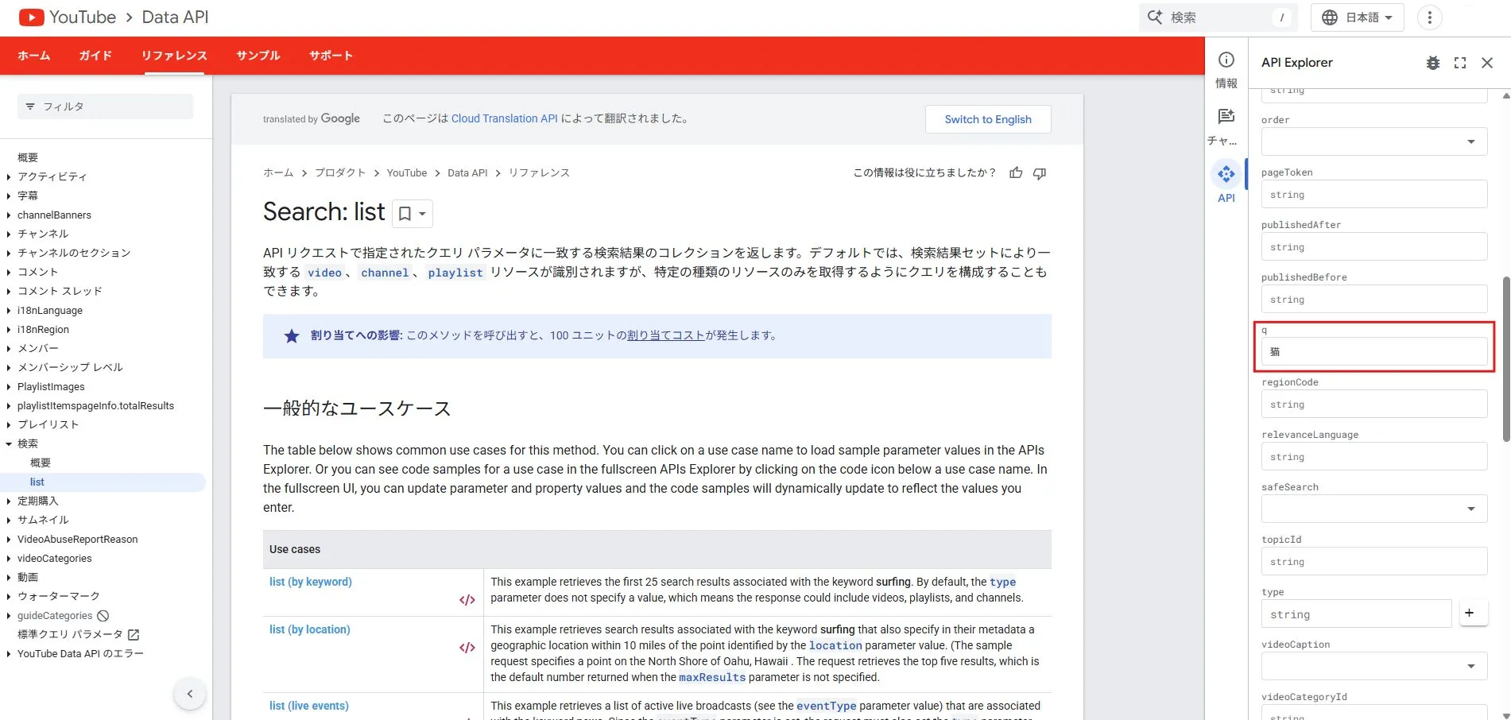
Task: Click the location parameter code link
Action: pyautogui.click(x=835, y=645)
